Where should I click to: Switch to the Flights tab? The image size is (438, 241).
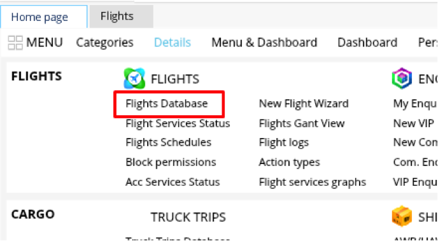coord(117,16)
